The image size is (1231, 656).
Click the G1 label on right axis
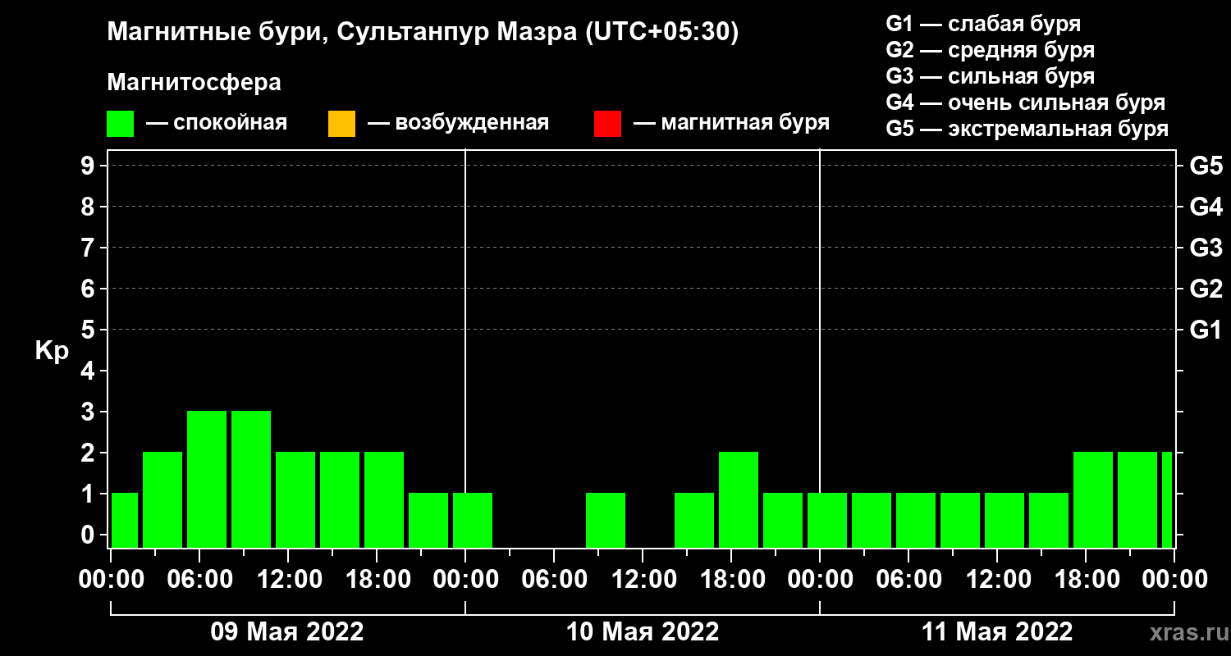click(1206, 330)
